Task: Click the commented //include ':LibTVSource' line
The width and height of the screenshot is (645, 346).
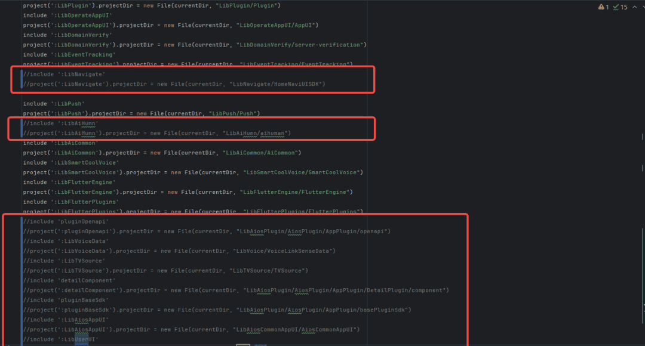Action: [64, 261]
